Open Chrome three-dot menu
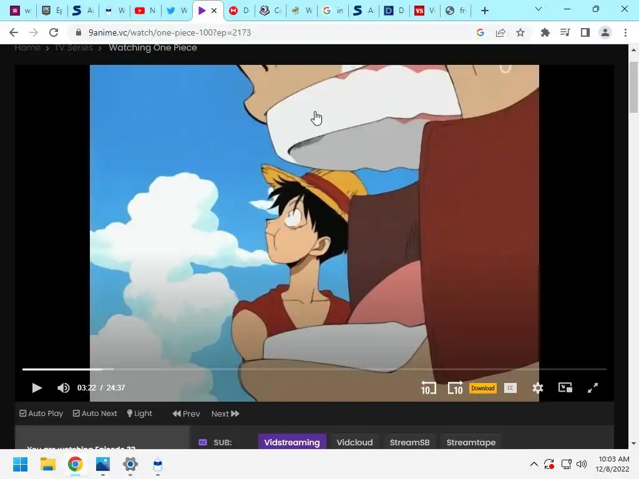Screen dimensions: 639x479 click(625, 32)
